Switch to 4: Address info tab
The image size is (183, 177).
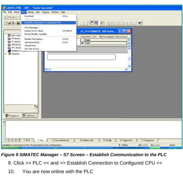87,140
